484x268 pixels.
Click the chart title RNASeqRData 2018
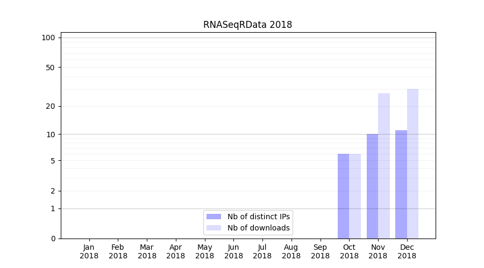pyautogui.click(x=247, y=25)
